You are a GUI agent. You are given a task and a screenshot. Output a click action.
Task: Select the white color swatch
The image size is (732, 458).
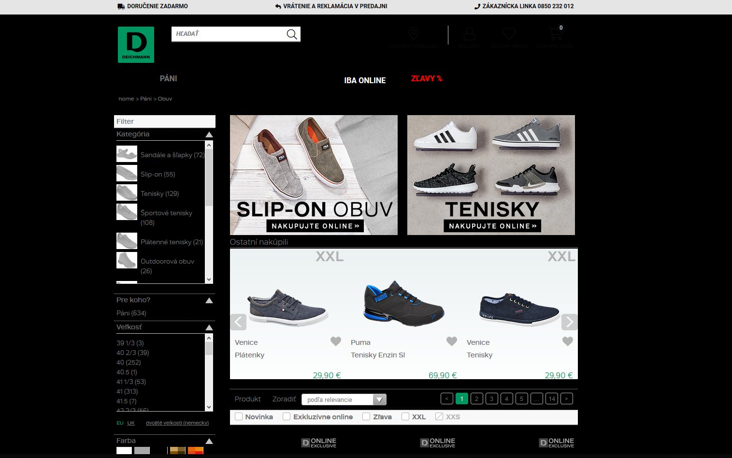coord(124,451)
